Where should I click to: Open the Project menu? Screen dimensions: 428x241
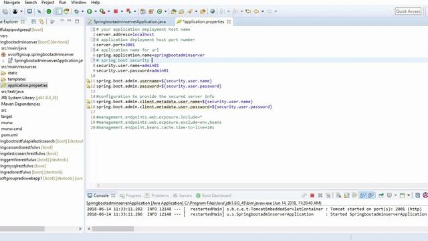[x=47, y=3]
